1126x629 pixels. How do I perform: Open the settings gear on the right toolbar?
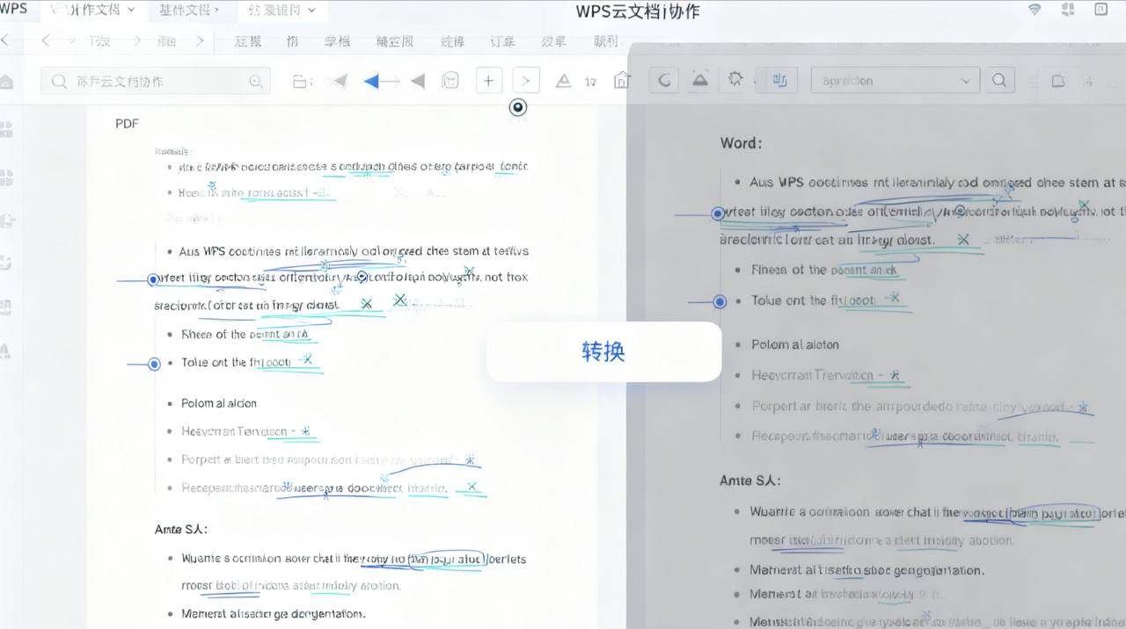point(735,78)
